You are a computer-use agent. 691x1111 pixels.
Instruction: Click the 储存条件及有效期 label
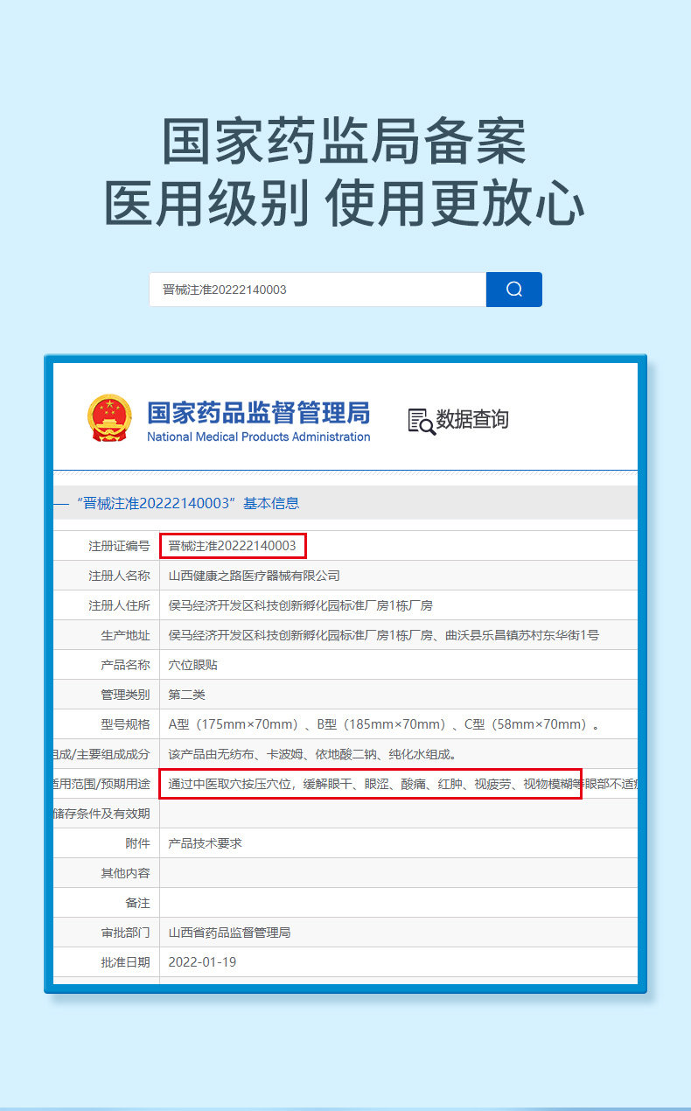(x=101, y=814)
